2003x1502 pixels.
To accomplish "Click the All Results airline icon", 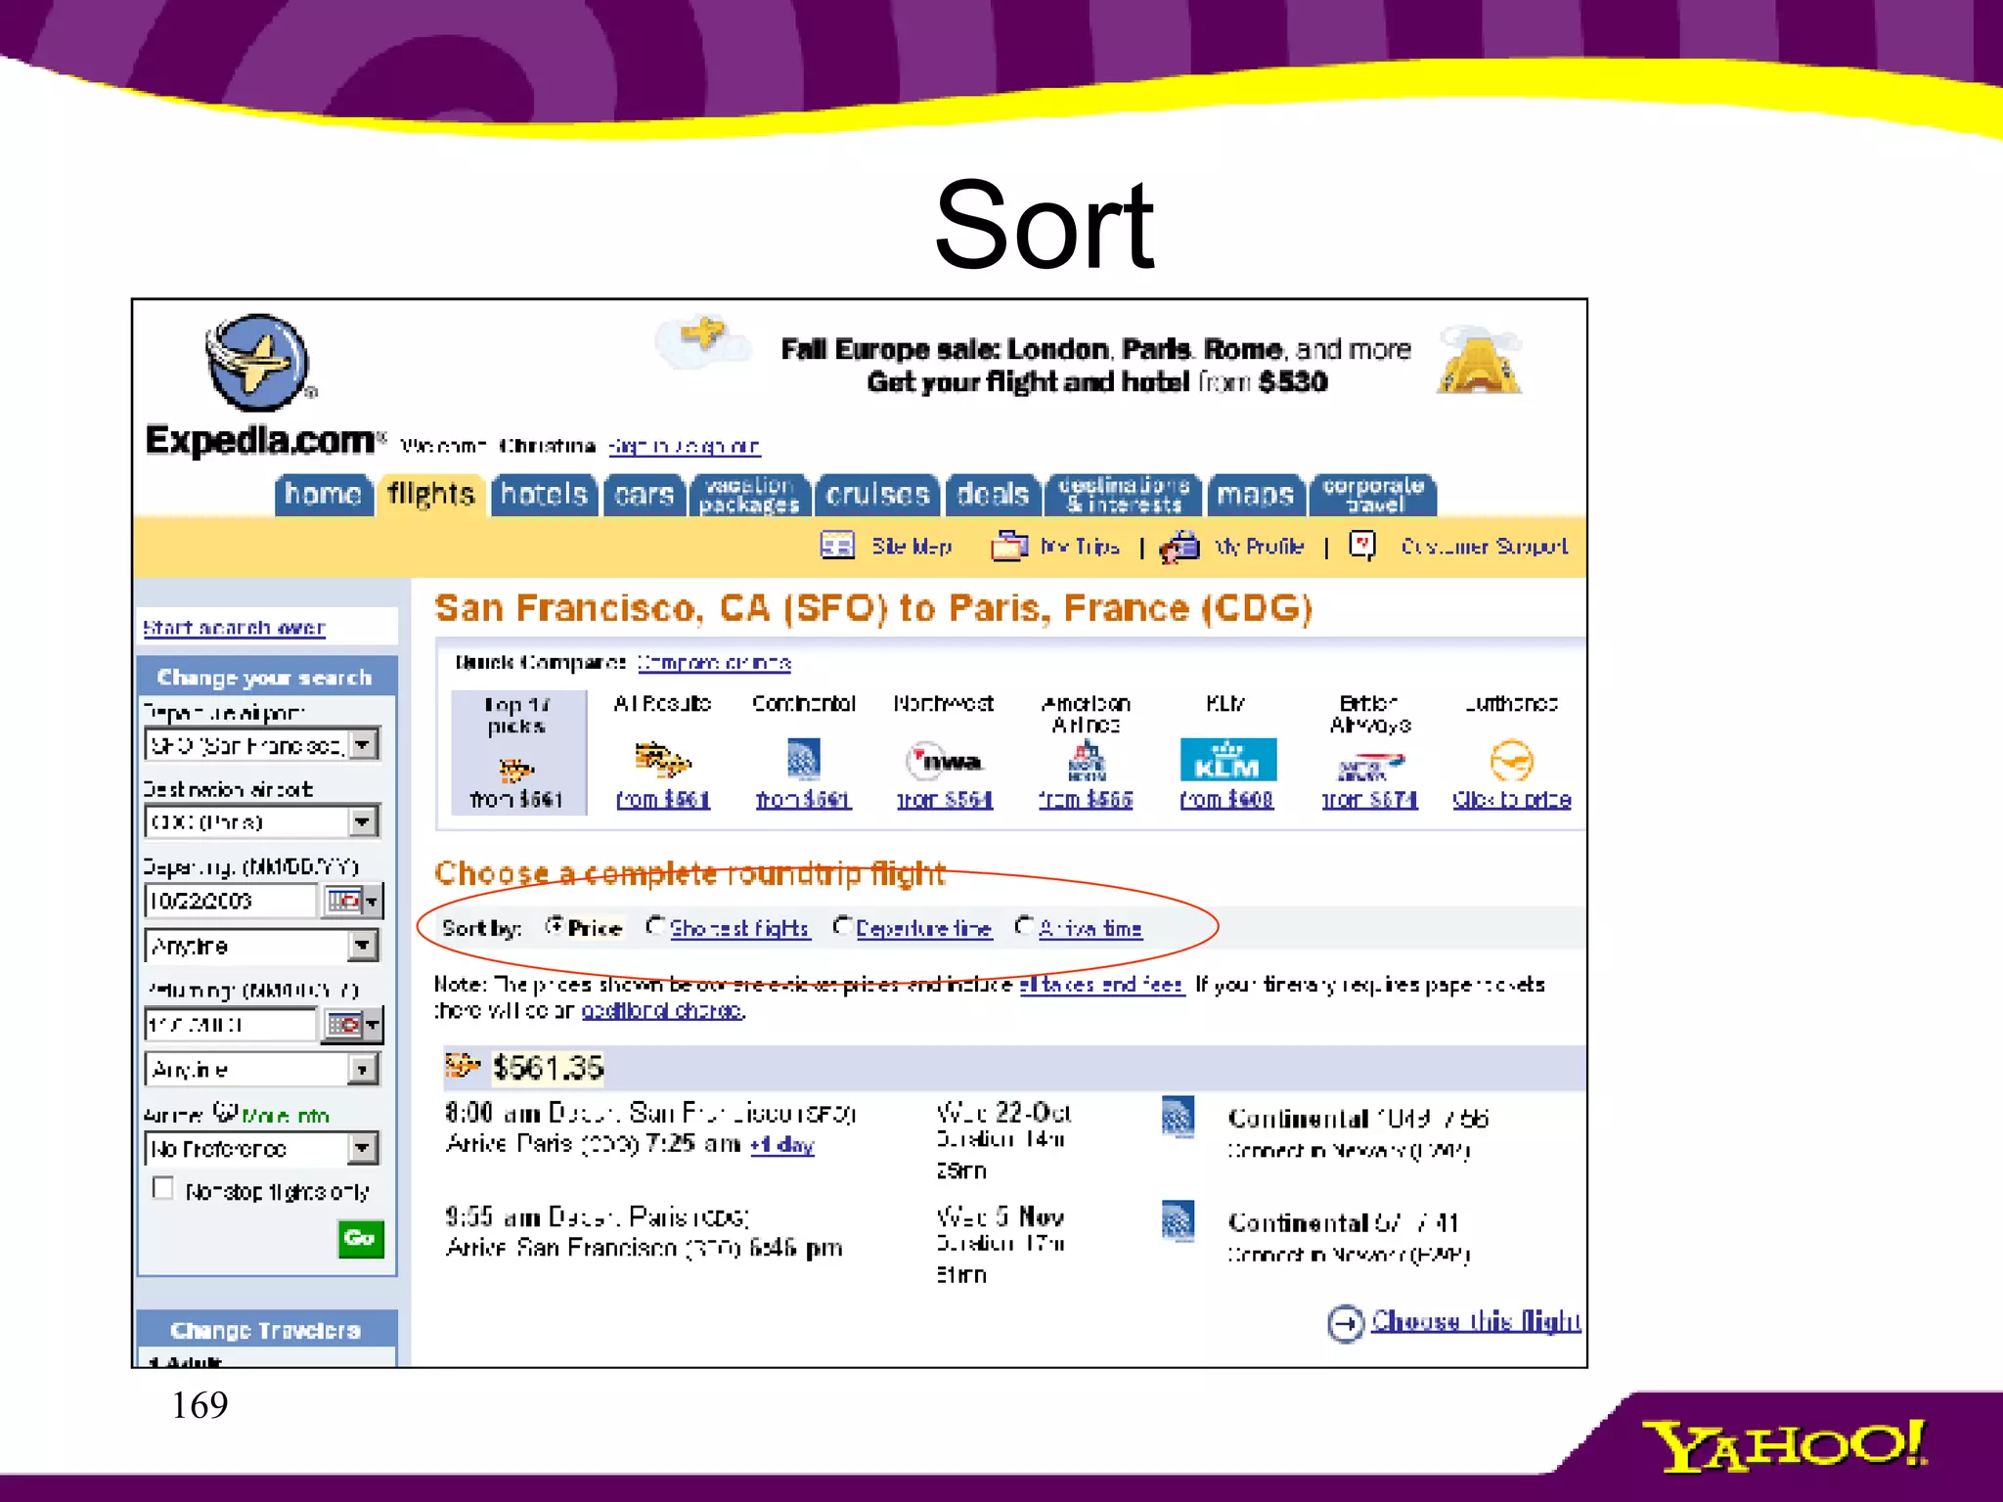I will [x=662, y=760].
